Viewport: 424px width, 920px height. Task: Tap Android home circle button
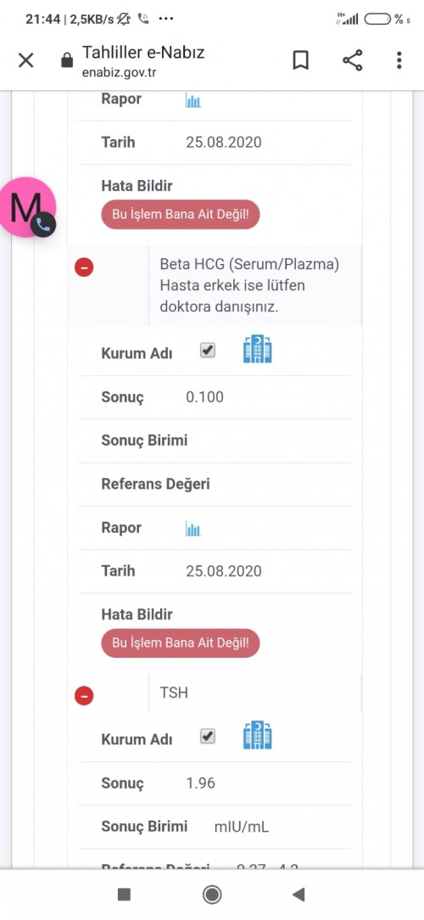click(x=212, y=895)
